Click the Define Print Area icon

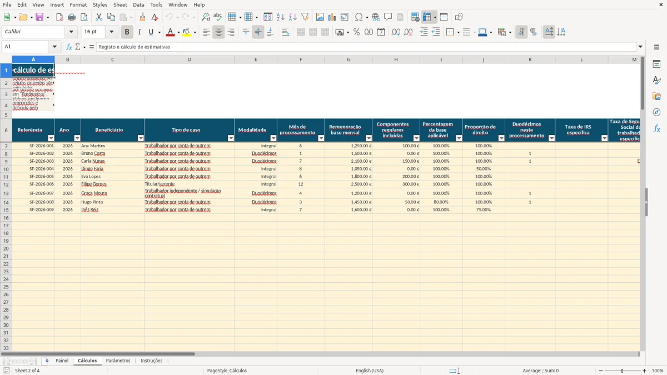415,17
